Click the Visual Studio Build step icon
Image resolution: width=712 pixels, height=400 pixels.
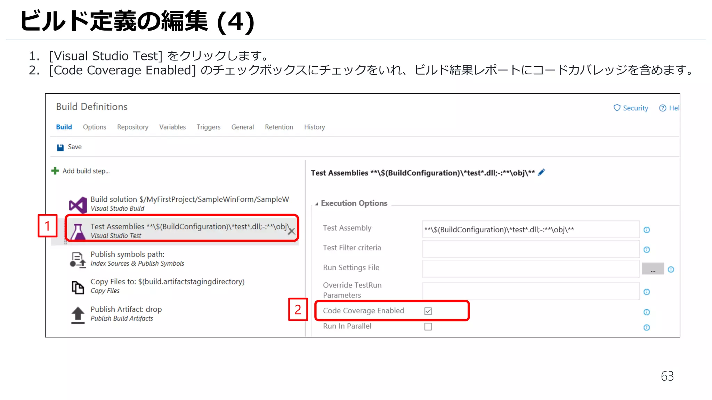[x=78, y=205]
